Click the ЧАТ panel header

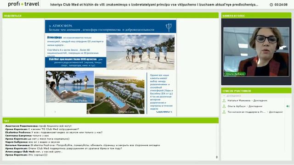pyautogui.click(x=110, y=121)
